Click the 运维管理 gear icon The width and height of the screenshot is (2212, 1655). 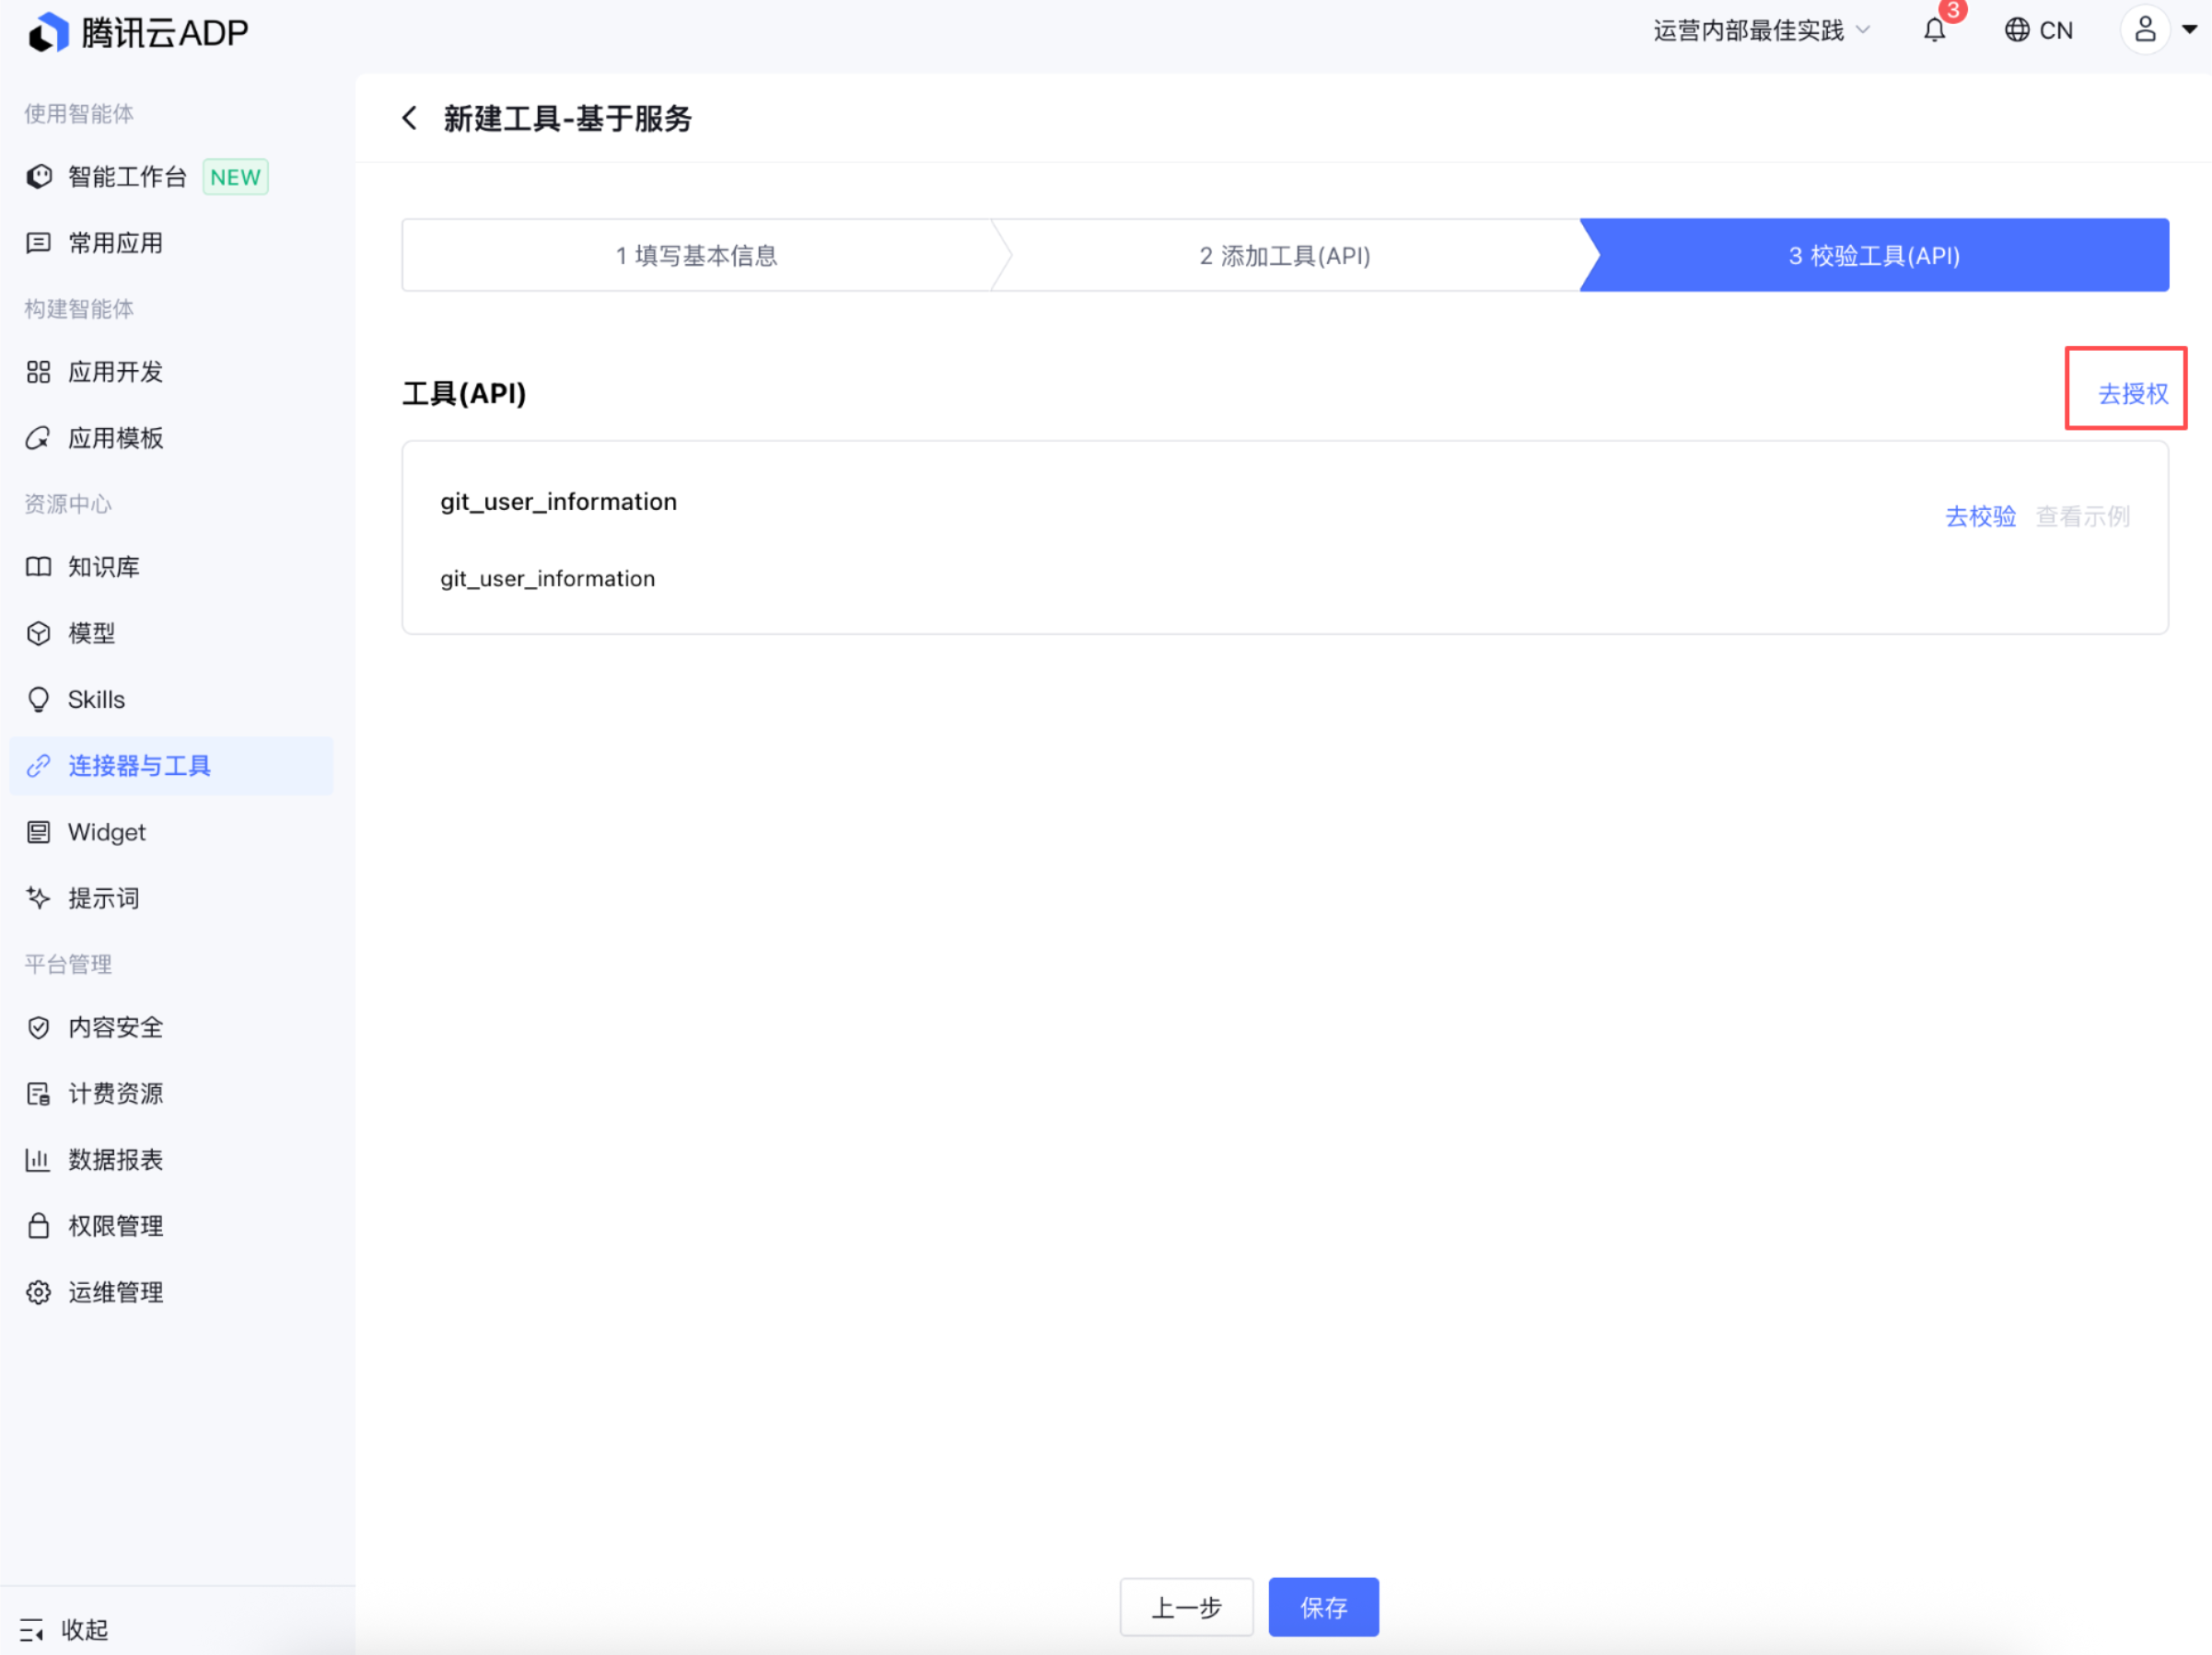tap(38, 1292)
